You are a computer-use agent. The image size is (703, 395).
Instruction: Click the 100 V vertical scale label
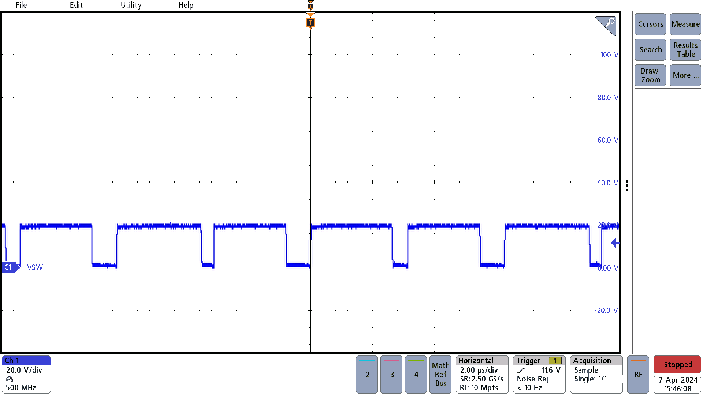(609, 55)
